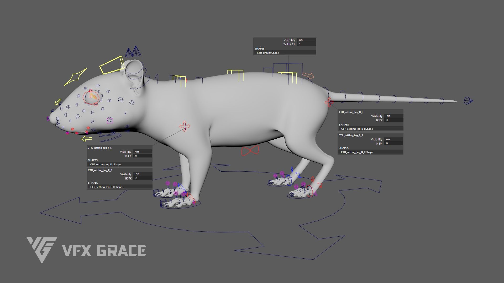504x283 pixels.
Task: Toggle Visibility value for CTR_gravityShape panel
Action: (x=307, y=40)
